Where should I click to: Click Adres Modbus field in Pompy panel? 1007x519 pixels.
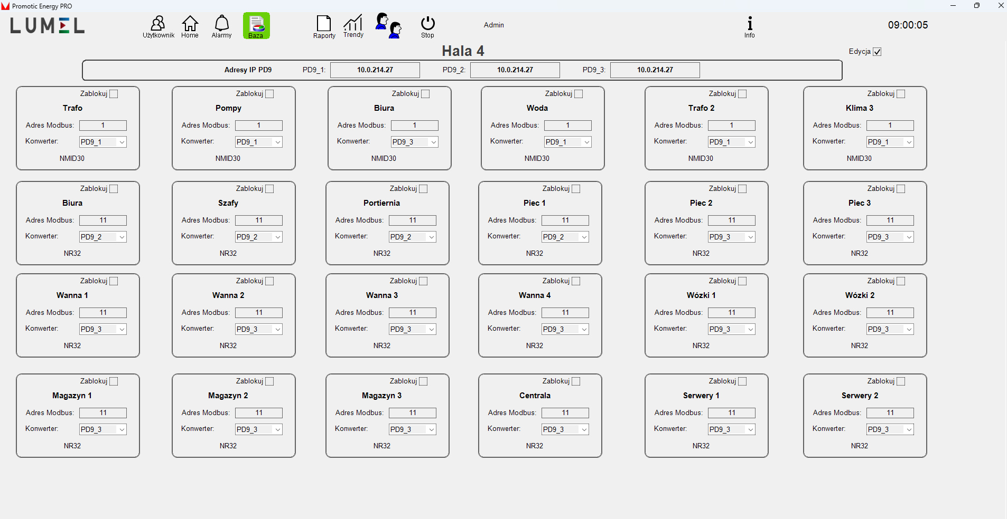click(x=259, y=126)
